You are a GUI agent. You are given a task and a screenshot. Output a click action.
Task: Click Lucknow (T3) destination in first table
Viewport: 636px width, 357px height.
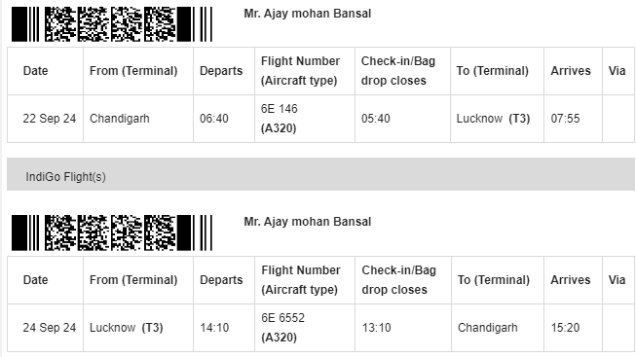click(493, 119)
